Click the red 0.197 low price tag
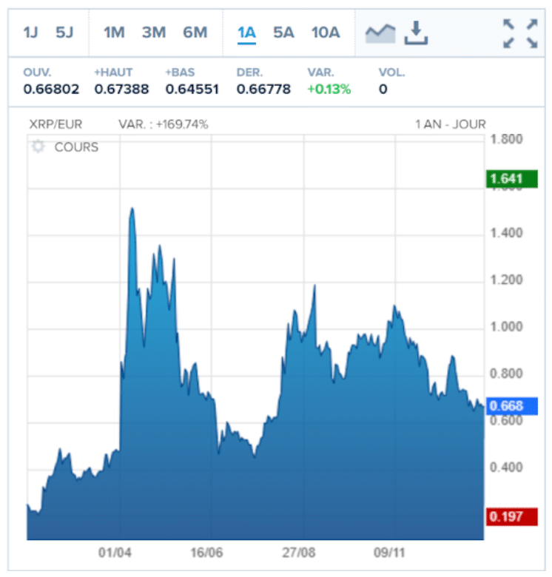The height and width of the screenshot is (577, 552). click(x=506, y=516)
